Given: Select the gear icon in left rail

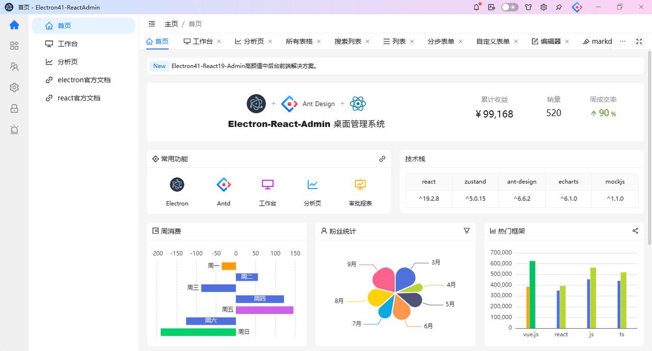Looking at the screenshot, I should point(14,87).
